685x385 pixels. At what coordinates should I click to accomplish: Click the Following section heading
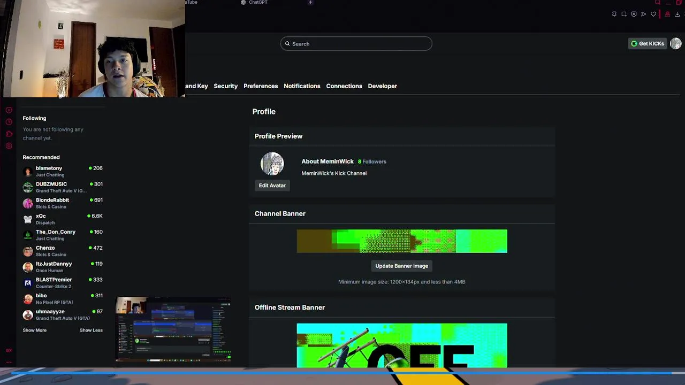(x=34, y=118)
